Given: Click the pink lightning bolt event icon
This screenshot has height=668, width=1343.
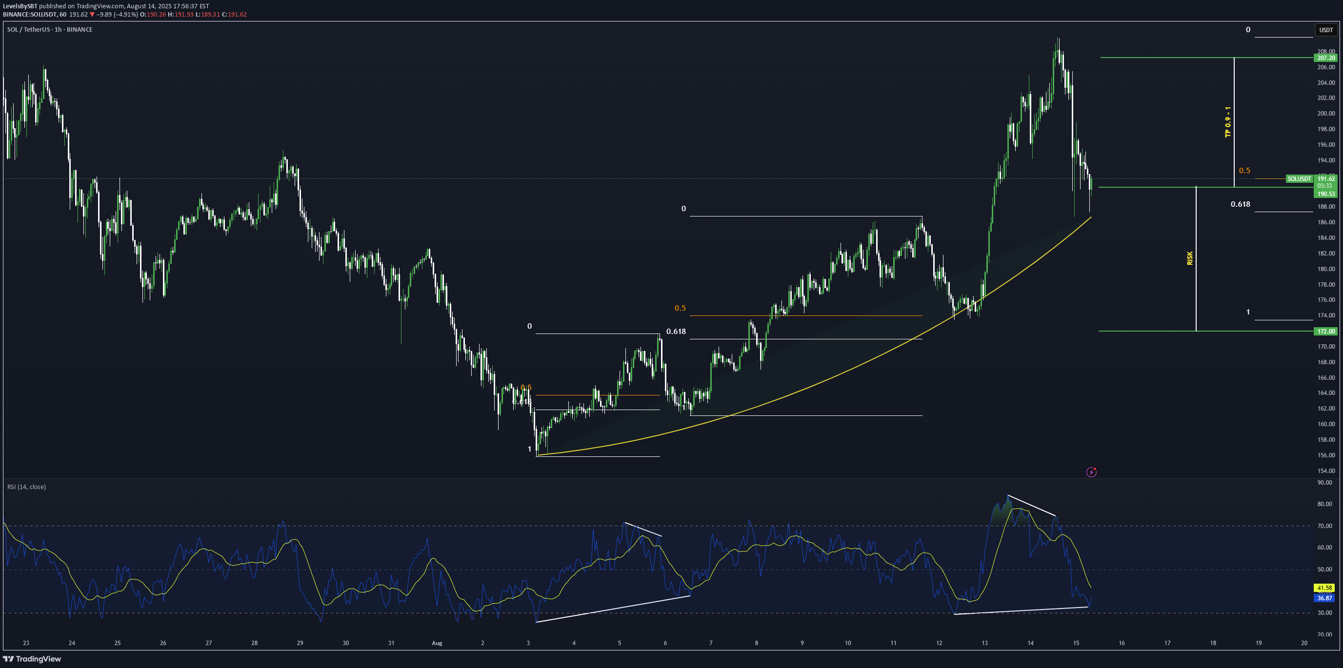Looking at the screenshot, I should 1091,472.
